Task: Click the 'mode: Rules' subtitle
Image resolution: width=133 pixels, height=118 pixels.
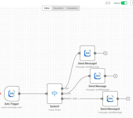Action: (55, 110)
